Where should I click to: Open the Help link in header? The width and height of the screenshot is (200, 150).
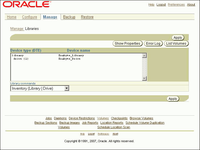click(x=151, y=4)
